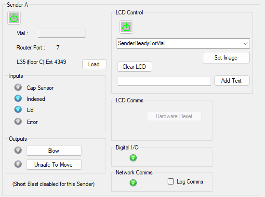Click the Error input indicator
265x197 pixels.
coord(18,122)
